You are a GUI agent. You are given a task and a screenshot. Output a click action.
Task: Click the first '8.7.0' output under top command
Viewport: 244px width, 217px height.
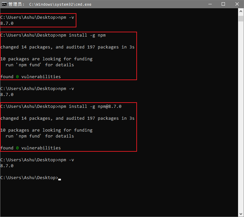coord(7,23)
